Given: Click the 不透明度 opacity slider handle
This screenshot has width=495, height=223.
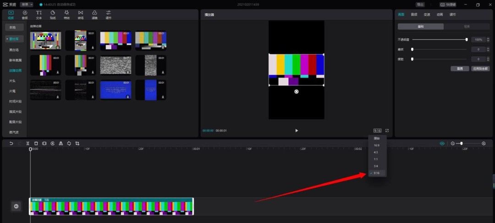Looking at the screenshot, I should tap(467, 40).
